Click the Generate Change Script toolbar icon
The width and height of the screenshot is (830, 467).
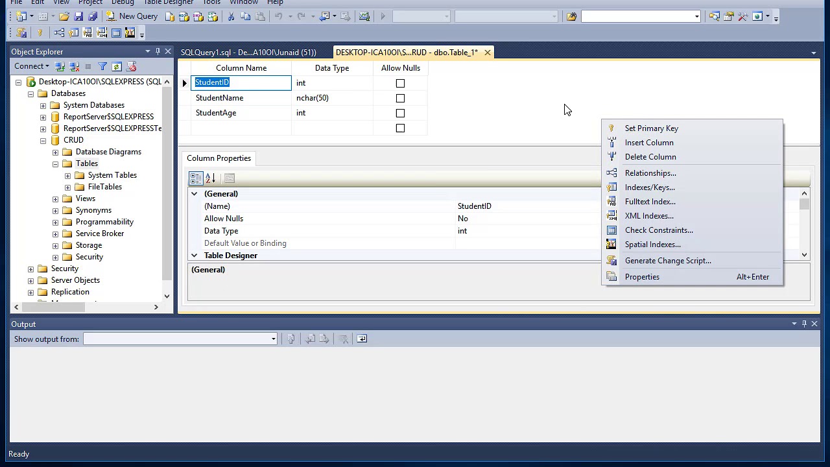[21, 32]
